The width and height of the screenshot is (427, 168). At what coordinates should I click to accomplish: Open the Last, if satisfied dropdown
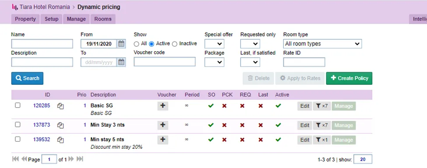click(250, 62)
